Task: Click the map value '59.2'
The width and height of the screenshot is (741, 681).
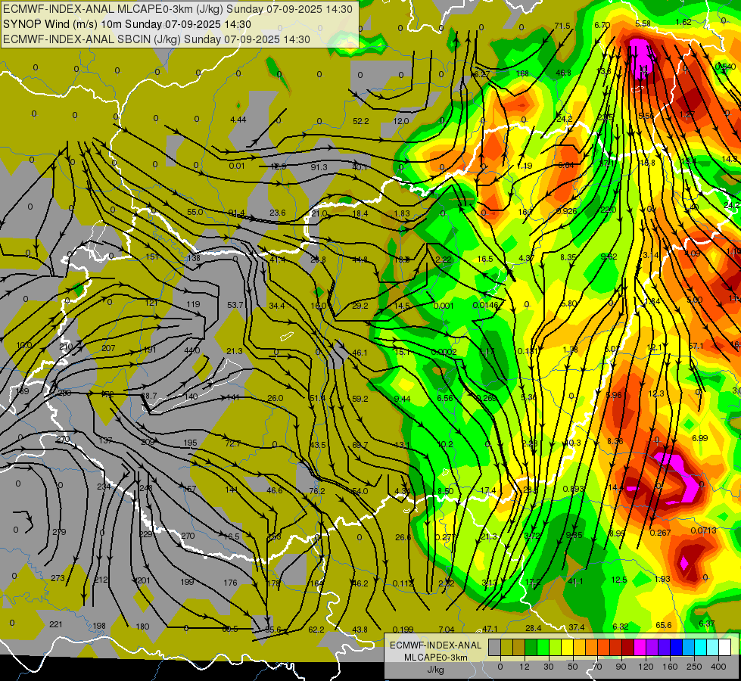Action: (360, 399)
